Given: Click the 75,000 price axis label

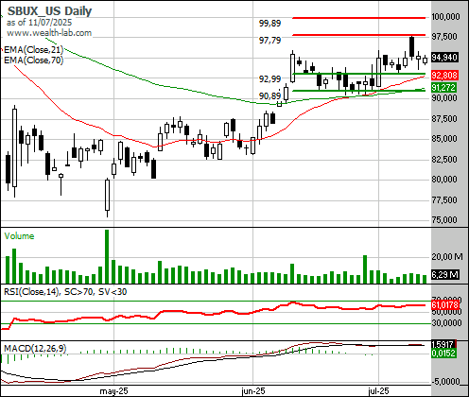Looking at the screenshot, I should pos(443,219).
